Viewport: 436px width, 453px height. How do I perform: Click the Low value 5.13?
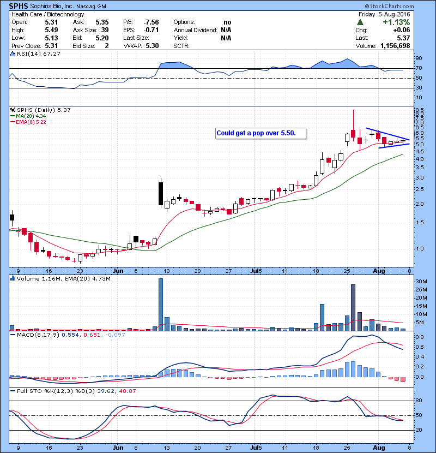pyautogui.click(x=51, y=38)
